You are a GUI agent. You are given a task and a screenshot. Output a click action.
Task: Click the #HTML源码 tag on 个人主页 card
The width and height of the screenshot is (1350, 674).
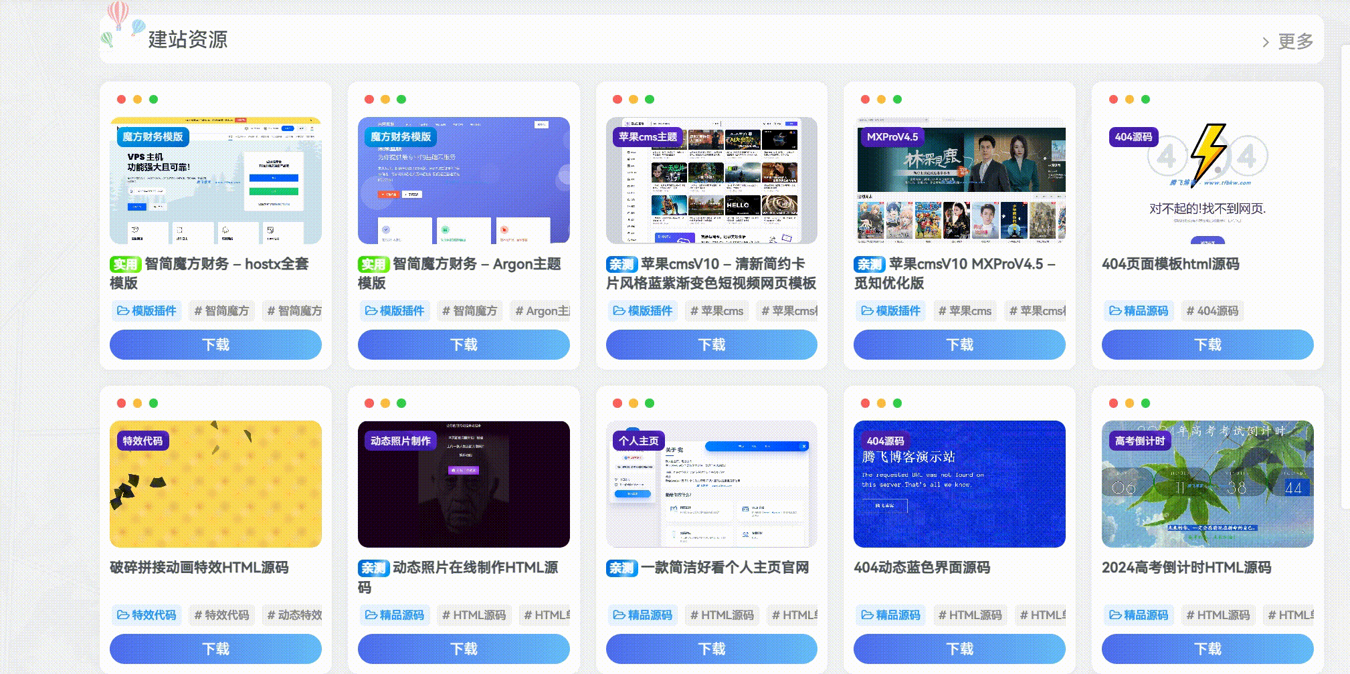(721, 615)
